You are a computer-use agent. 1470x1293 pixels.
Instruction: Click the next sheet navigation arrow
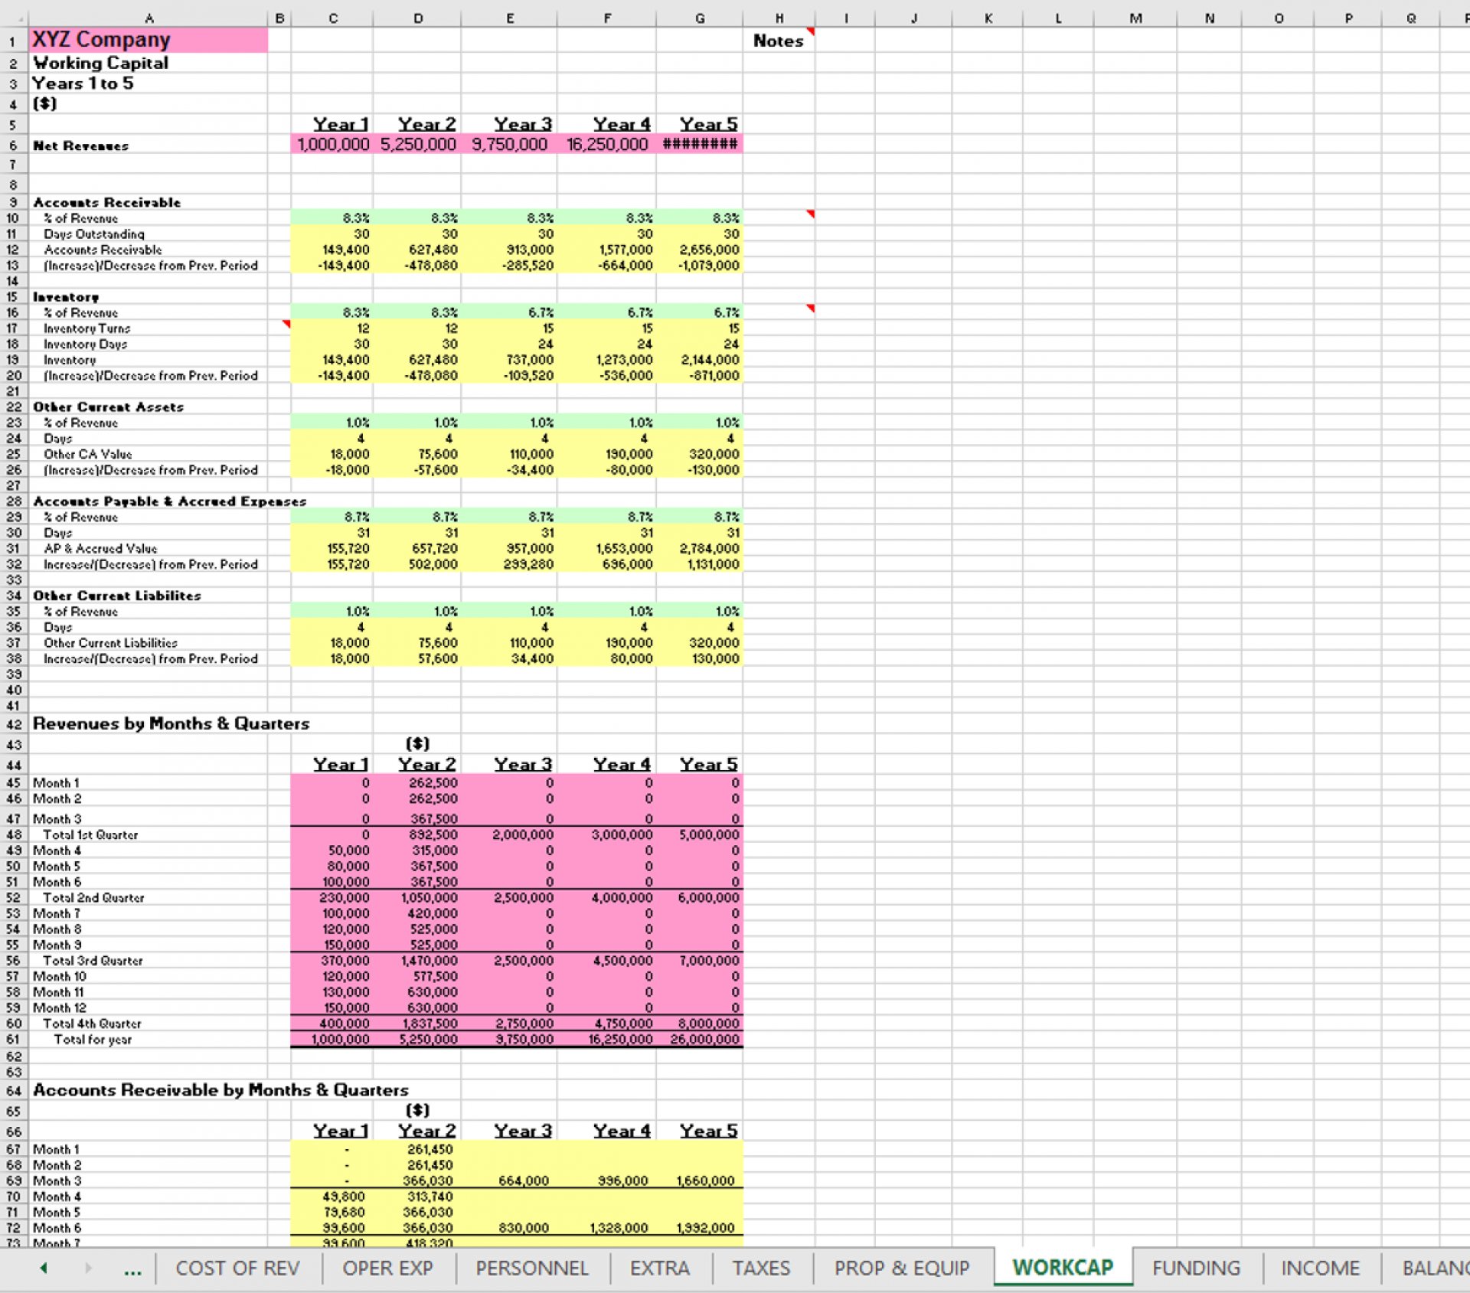tap(88, 1268)
